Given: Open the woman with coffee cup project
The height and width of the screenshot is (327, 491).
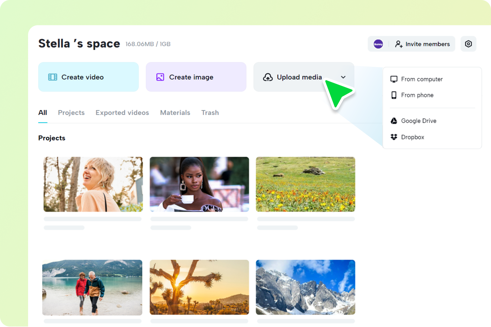Looking at the screenshot, I should click(199, 184).
